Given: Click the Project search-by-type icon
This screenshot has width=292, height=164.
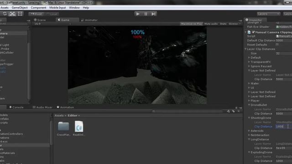Looking at the screenshot, I should (228, 111).
